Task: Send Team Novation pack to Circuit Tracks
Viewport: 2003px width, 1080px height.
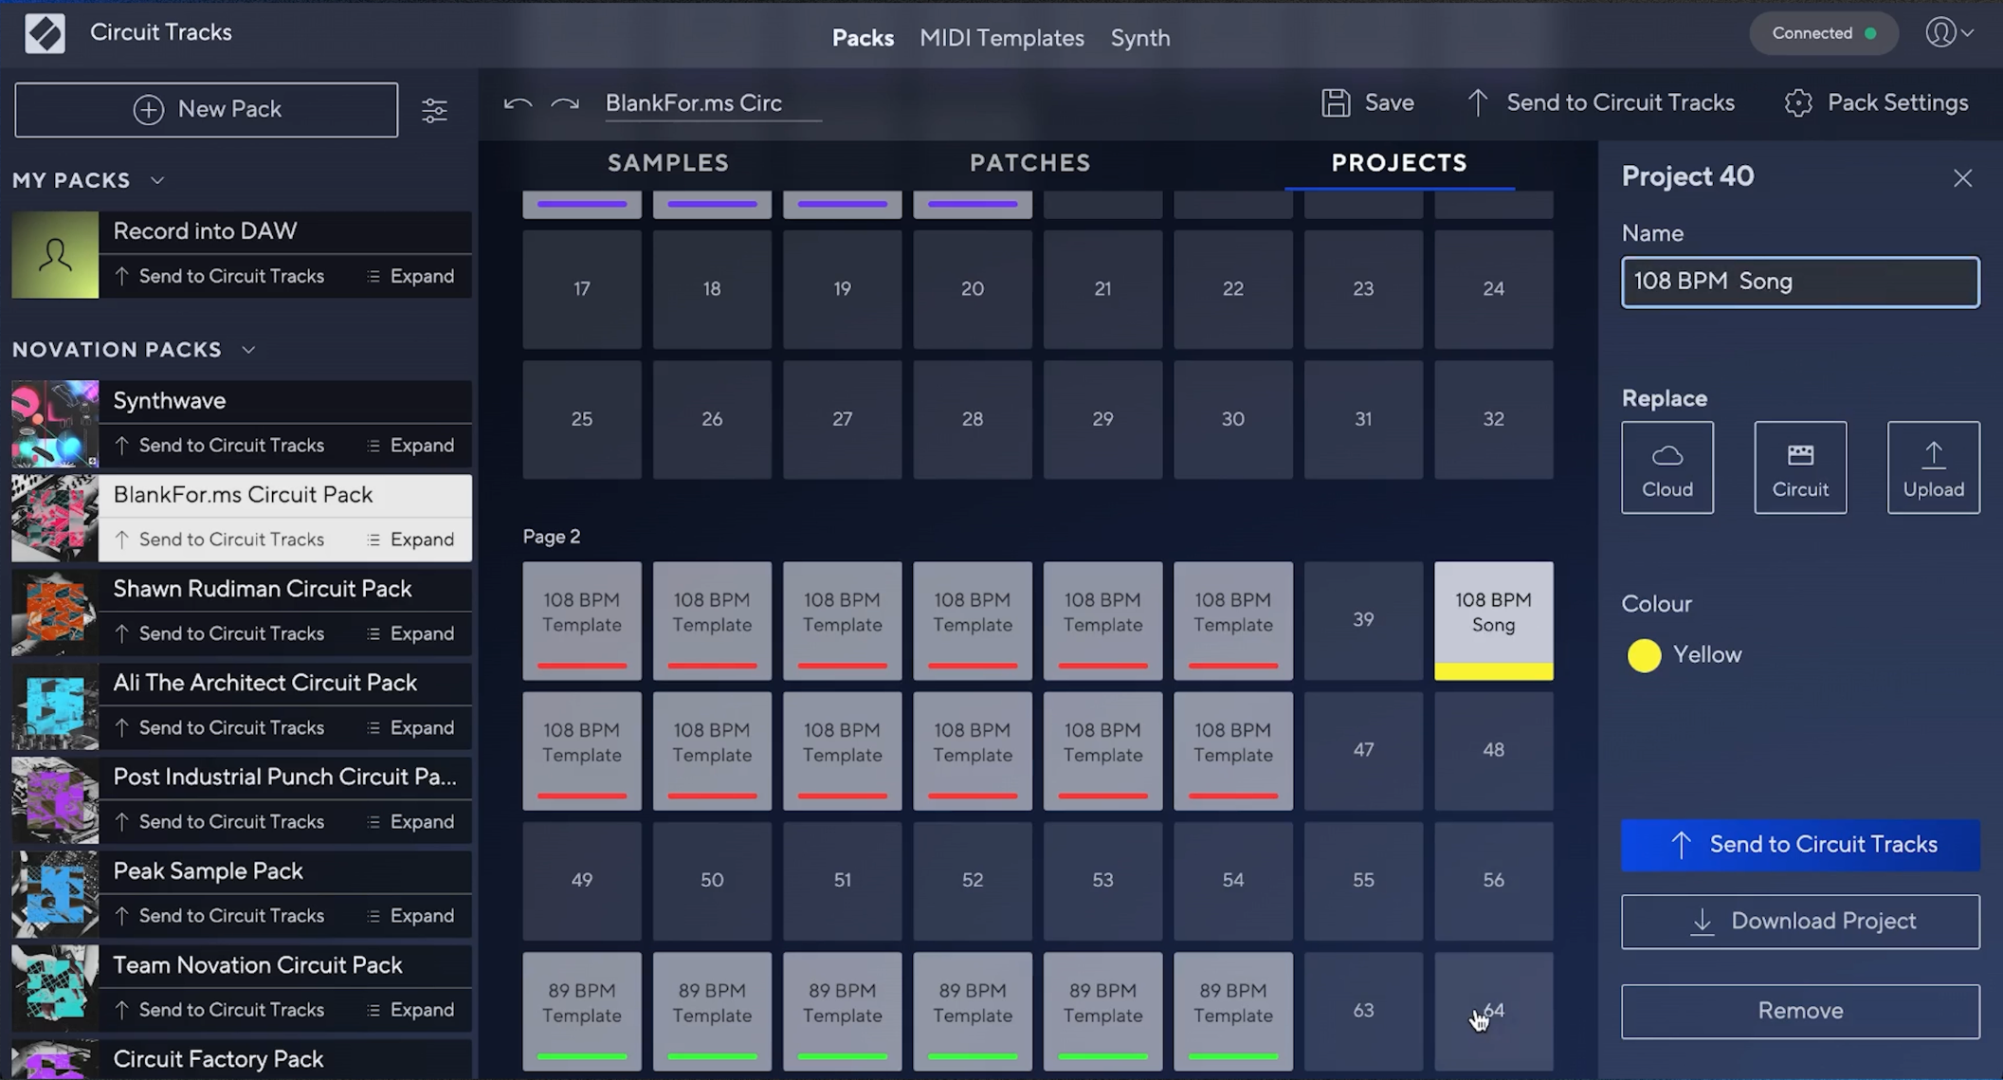Action: coord(220,1010)
